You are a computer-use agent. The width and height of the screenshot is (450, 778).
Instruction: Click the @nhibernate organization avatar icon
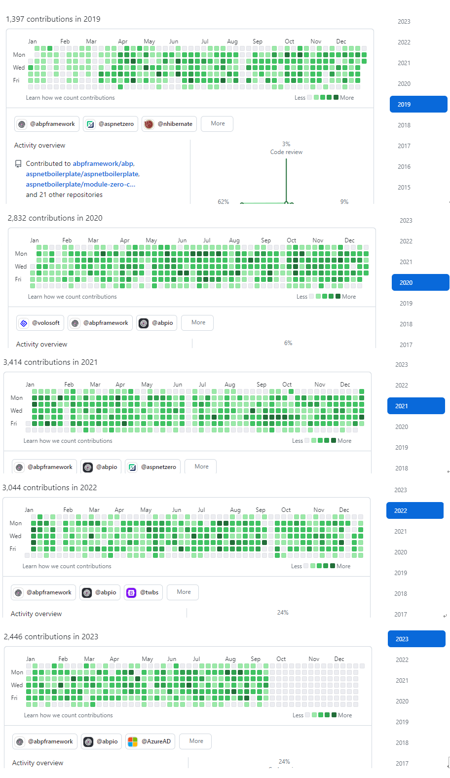[149, 124]
